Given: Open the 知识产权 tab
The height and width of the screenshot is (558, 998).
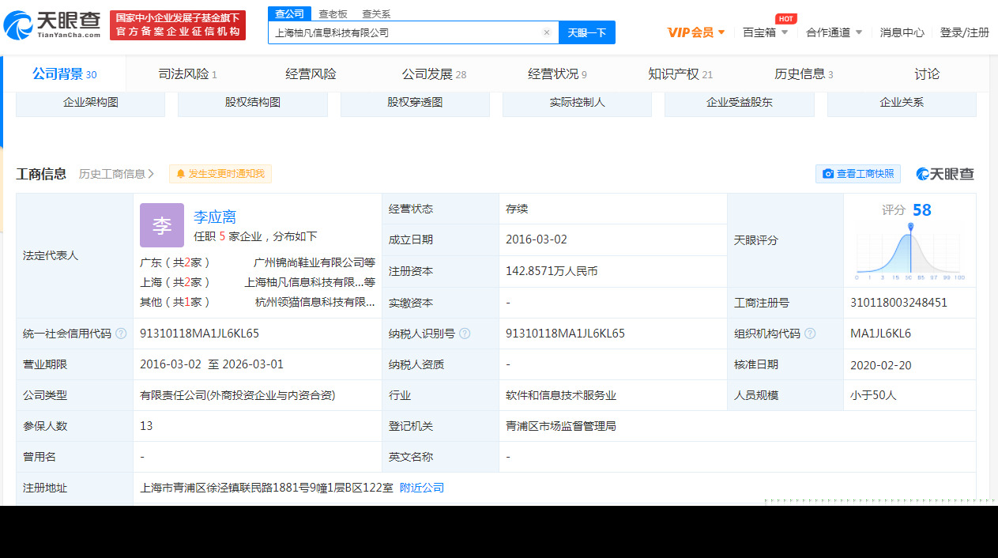Looking at the screenshot, I should (x=680, y=74).
